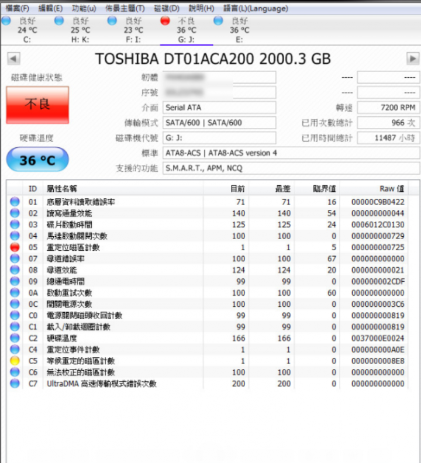Click raw value 000000000A0E of 重定位事件計數

(x=378, y=350)
